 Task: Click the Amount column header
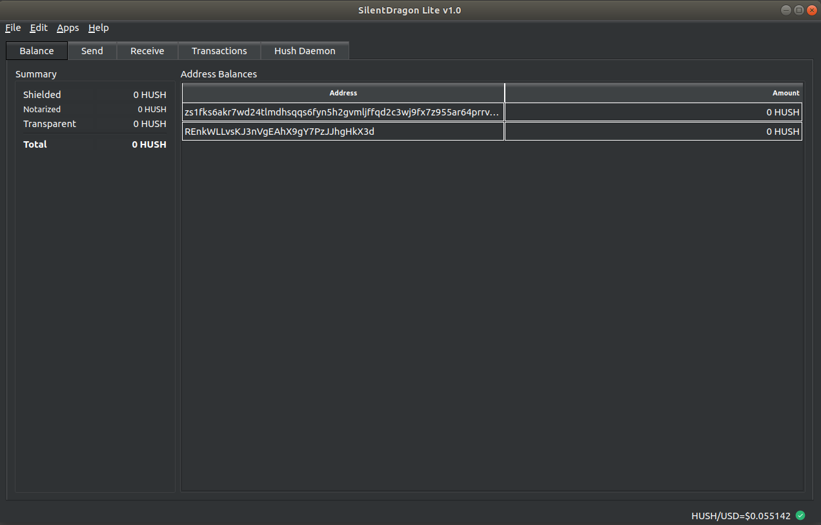[654, 93]
